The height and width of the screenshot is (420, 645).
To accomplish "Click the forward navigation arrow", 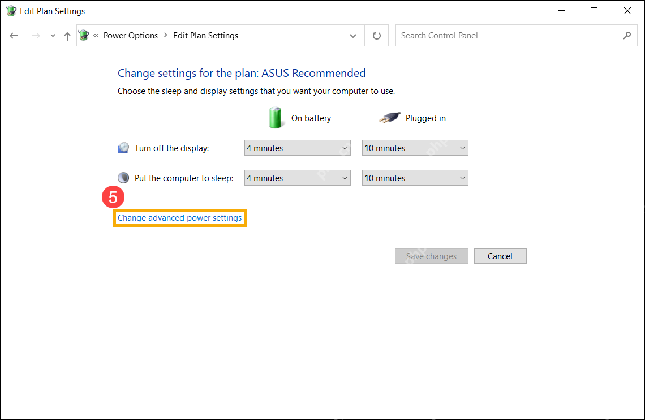I will tap(36, 36).
